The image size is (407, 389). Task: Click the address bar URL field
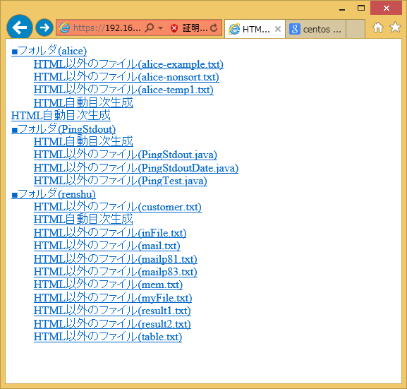pos(107,28)
